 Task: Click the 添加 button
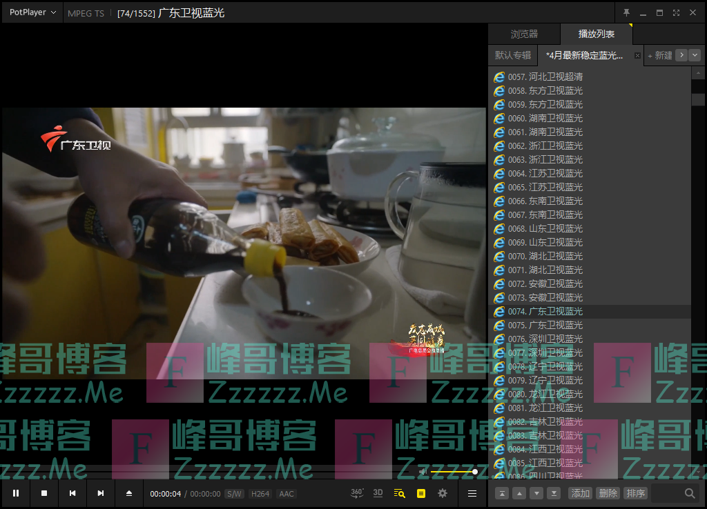click(580, 493)
